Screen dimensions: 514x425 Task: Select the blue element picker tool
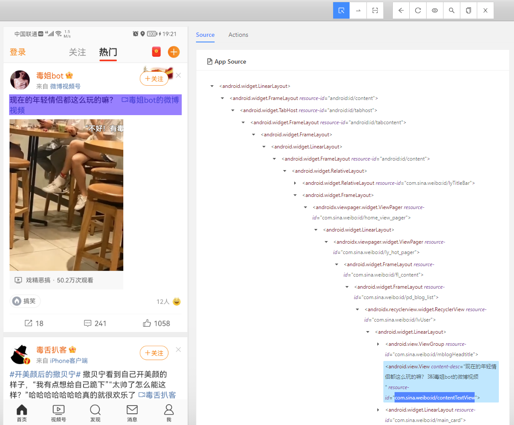(341, 10)
